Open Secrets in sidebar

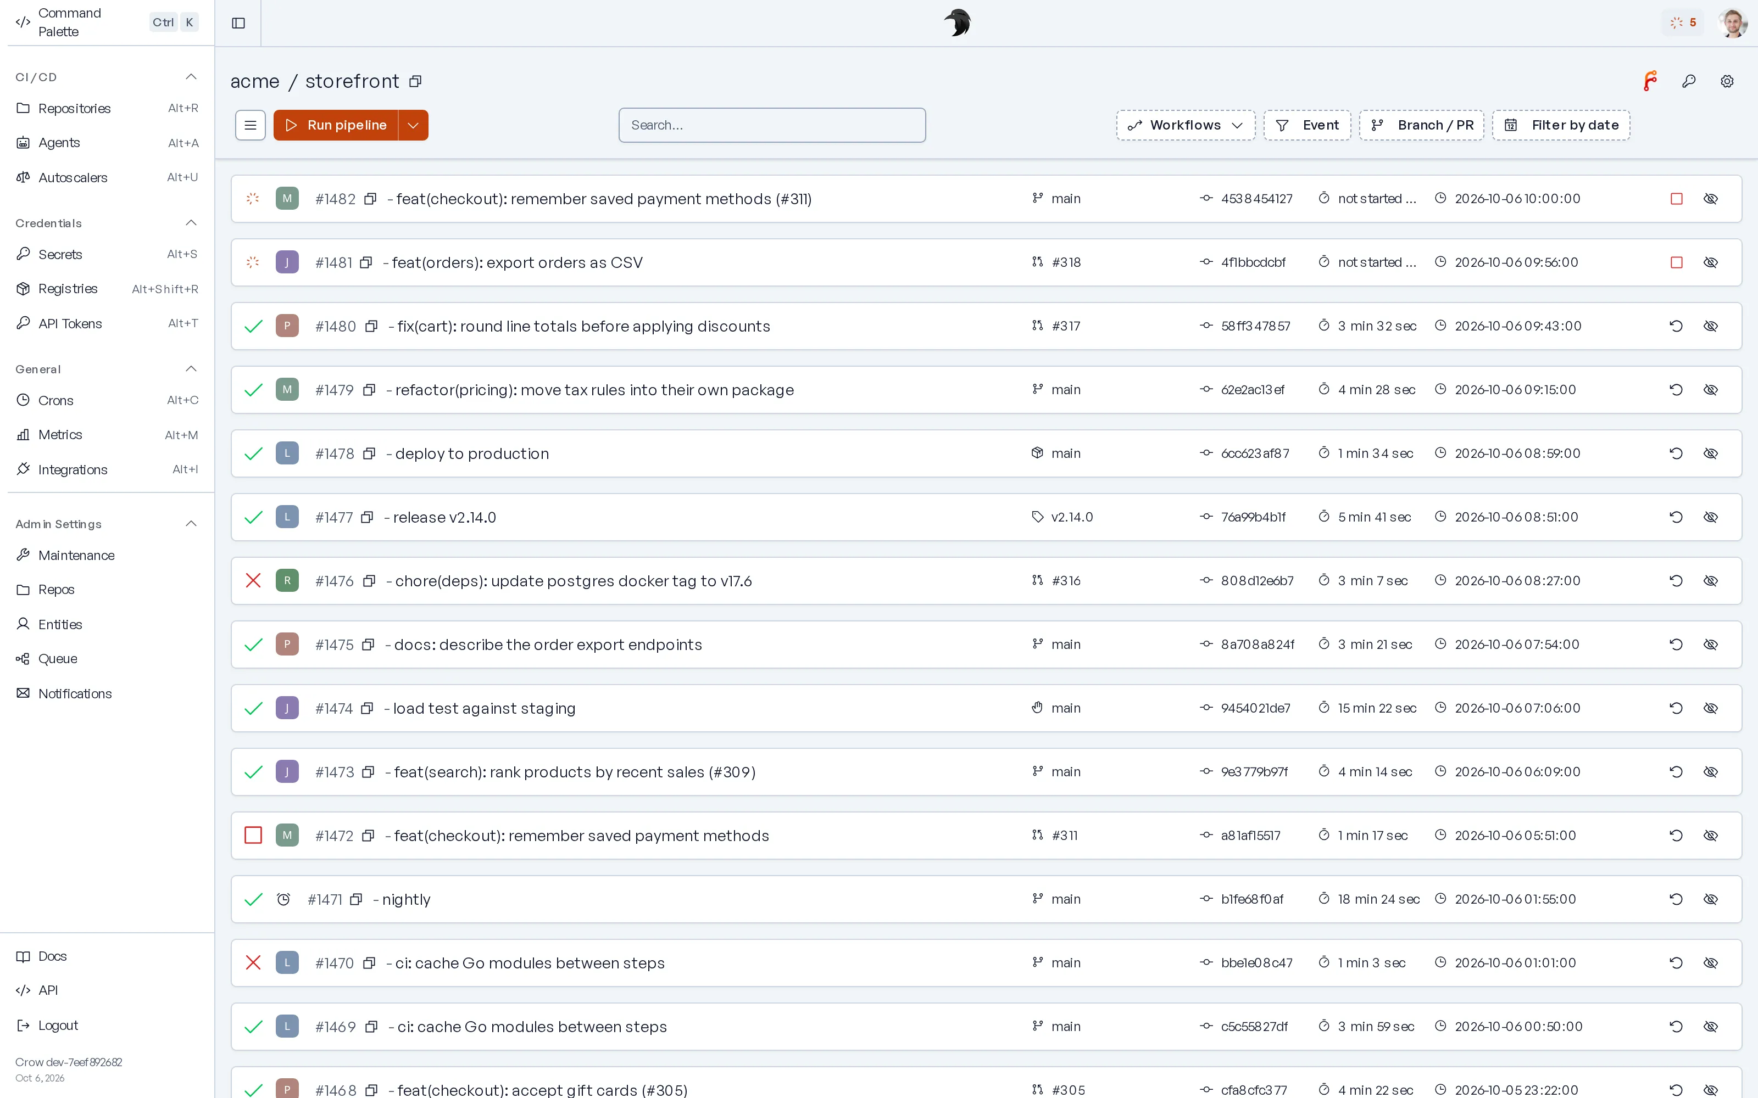click(107, 254)
